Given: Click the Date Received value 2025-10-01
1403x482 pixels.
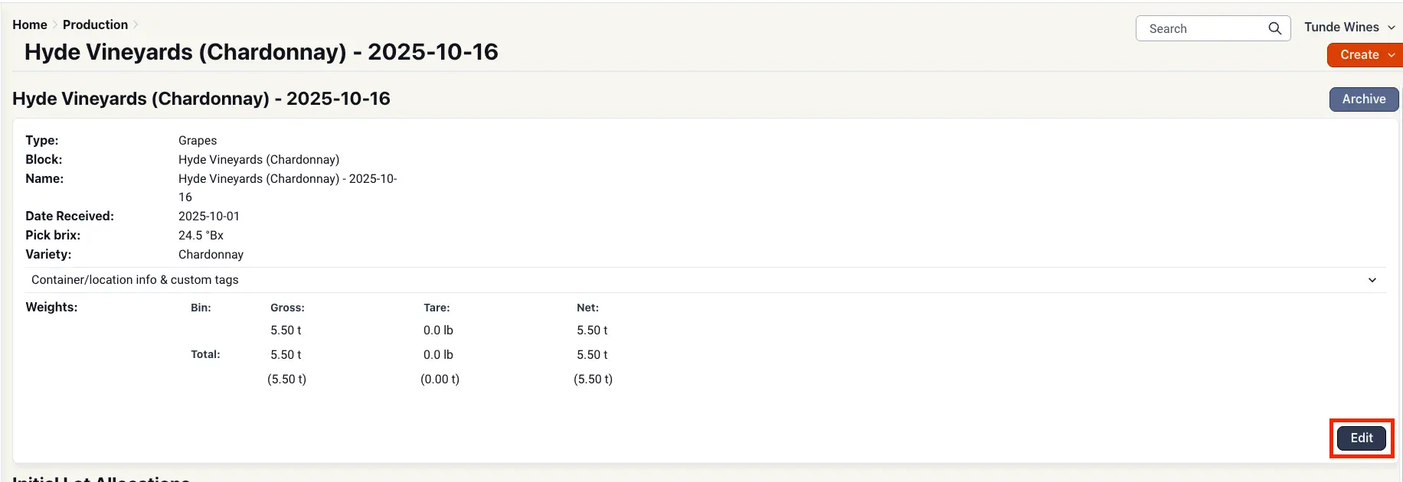Looking at the screenshot, I should (x=209, y=216).
